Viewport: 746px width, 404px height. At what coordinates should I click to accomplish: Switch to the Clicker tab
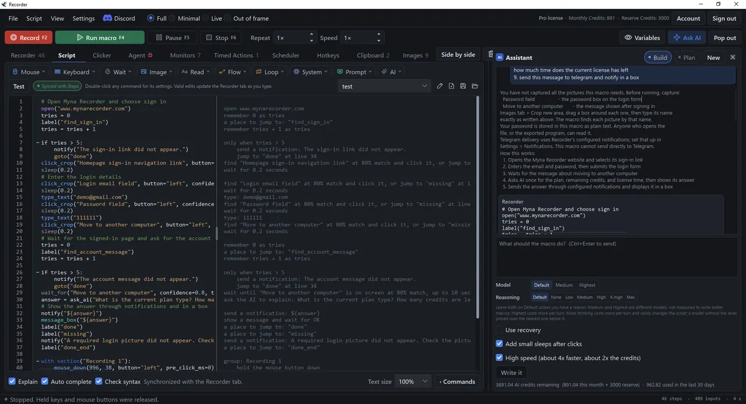pyautogui.click(x=102, y=55)
